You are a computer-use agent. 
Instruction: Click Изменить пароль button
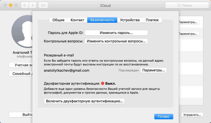tap(116, 33)
